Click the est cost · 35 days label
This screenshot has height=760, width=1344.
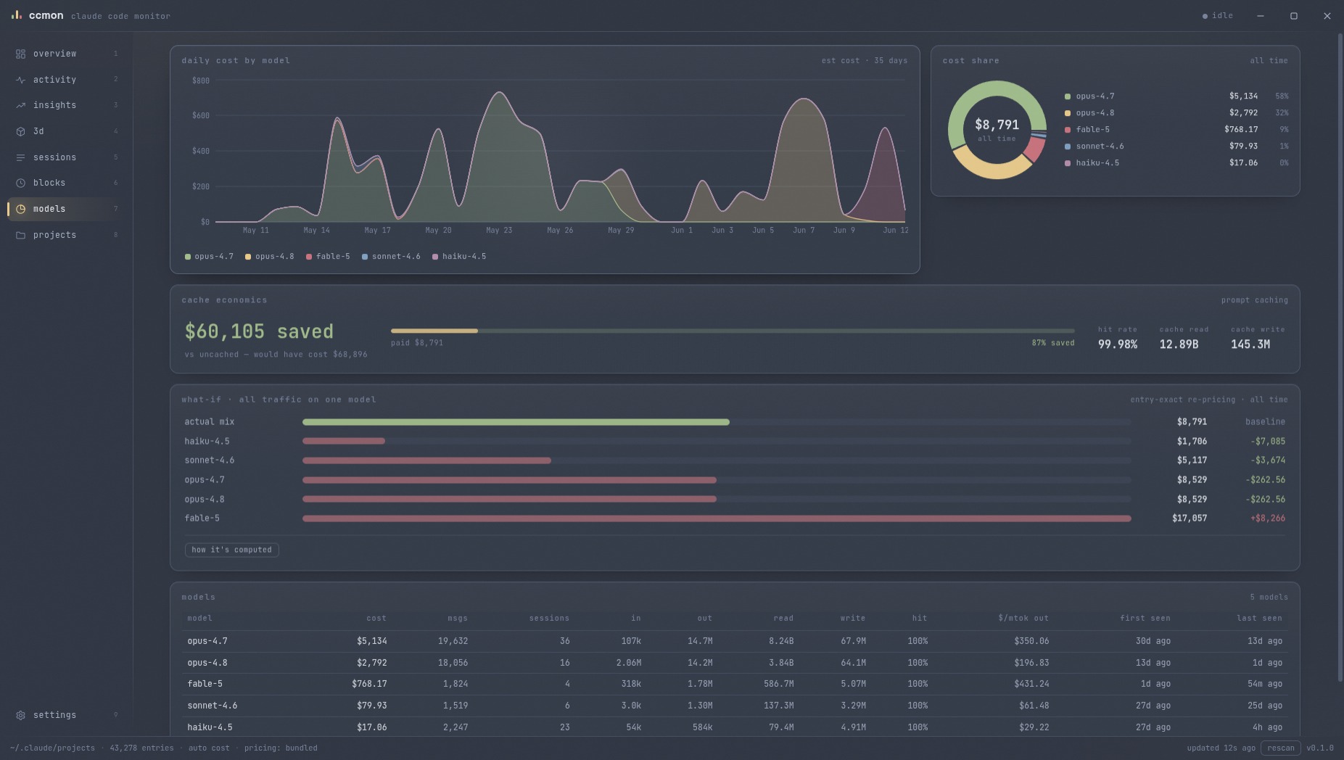coord(865,61)
